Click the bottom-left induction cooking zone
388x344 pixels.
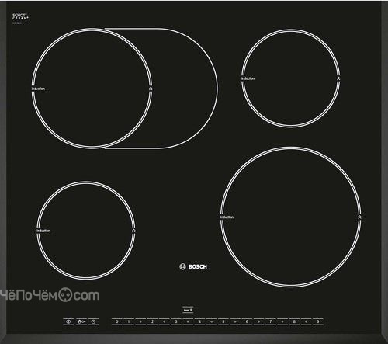(86, 230)
